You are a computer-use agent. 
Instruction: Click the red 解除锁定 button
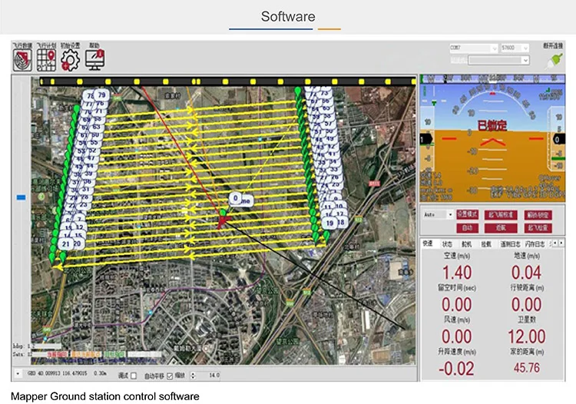[x=538, y=215]
